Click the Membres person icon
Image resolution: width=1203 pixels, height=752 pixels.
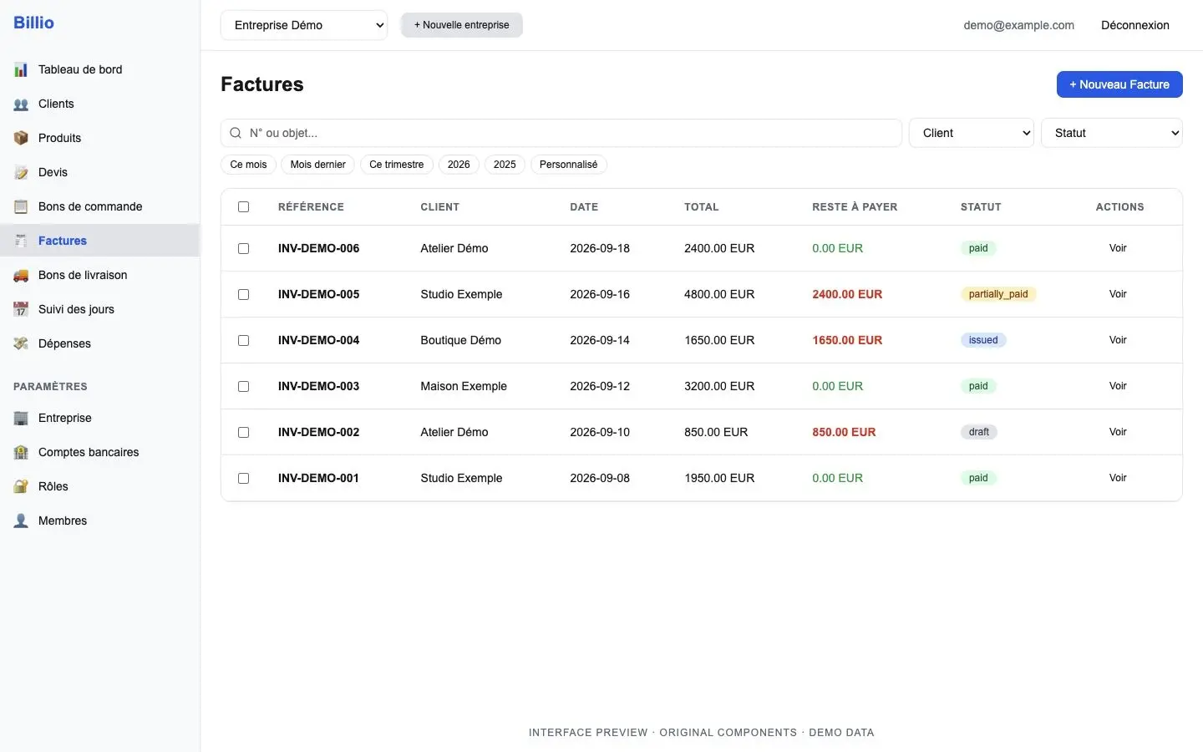pos(21,521)
